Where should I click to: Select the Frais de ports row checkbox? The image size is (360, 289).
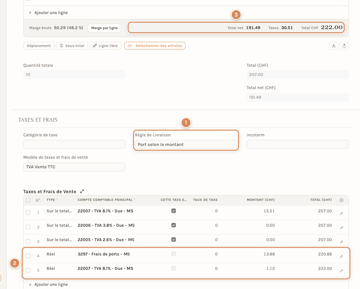coord(28,256)
